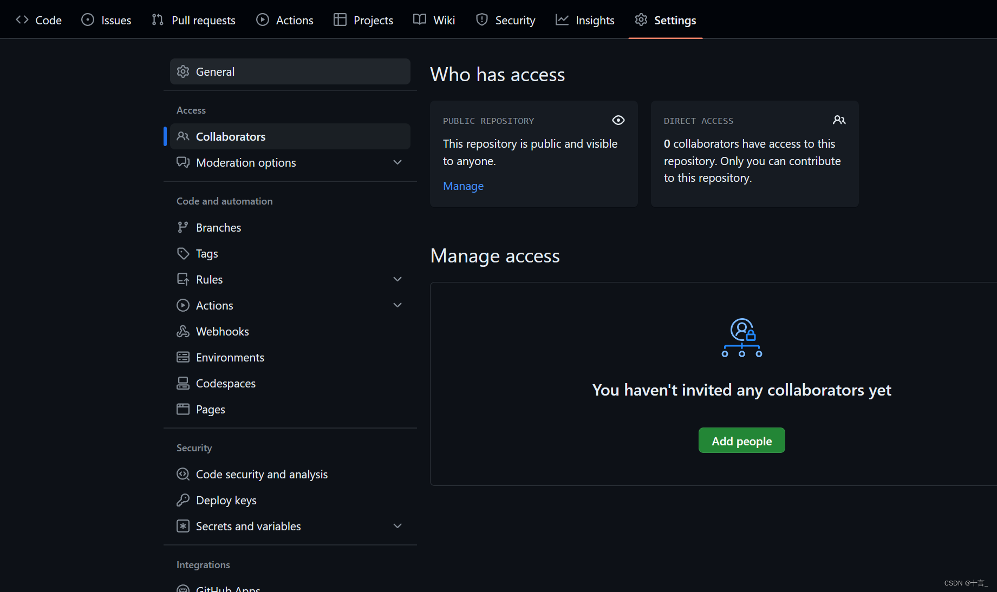Click the 'Manage access' heading
Viewport: 997px width, 592px height.
point(495,256)
